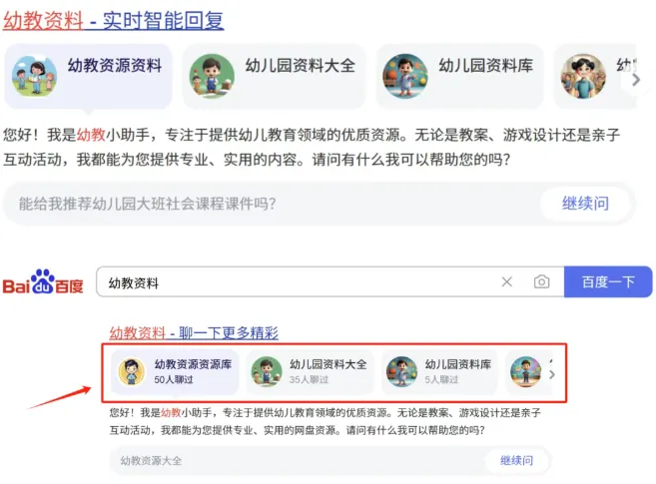Open the 幼教资源资料 assistant tab
This screenshot has height=484, width=656.
point(88,76)
